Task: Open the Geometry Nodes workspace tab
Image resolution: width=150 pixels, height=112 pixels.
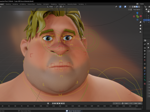Action: pos(72,4)
